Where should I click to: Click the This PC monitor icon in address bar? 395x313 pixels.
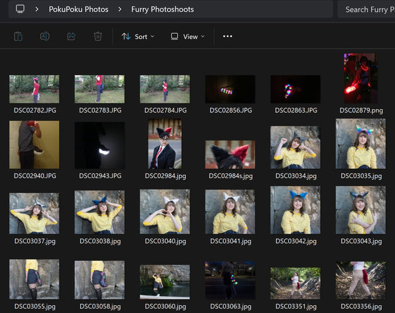pyautogui.click(x=20, y=9)
